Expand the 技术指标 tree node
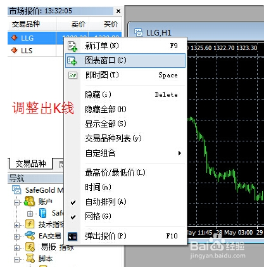Screen dimensions: 271x272 16,225
